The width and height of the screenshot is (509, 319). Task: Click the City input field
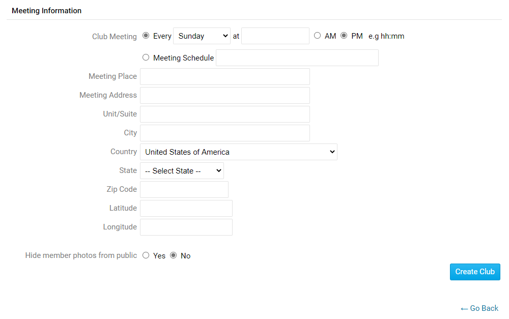(224, 133)
